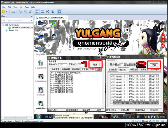
Task: Click the My Computer desktop icon
Action: (x=41, y=25)
